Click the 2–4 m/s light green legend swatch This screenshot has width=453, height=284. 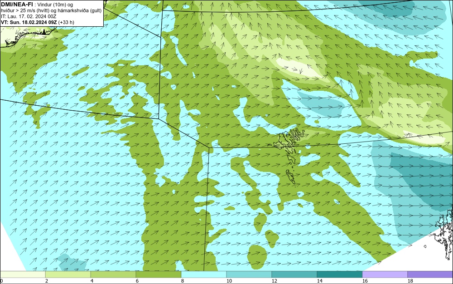(x=68, y=274)
